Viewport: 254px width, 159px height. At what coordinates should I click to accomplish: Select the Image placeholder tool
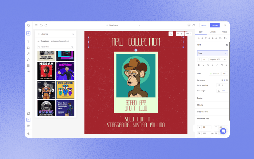28,66
